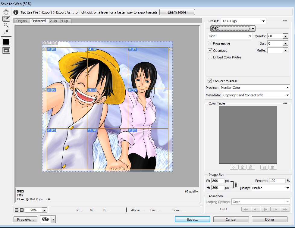The width and height of the screenshot is (295, 228).
Task: Click the Done button
Action: [x=270, y=219]
